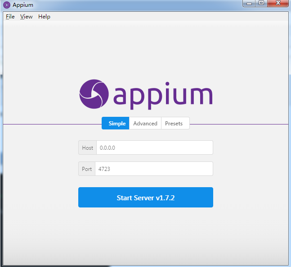This screenshot has width=291, height=267.
Task: Click the Port label
Action: click(87, 169)
